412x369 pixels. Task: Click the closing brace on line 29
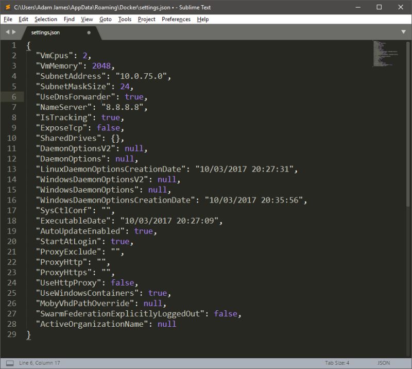29,334
